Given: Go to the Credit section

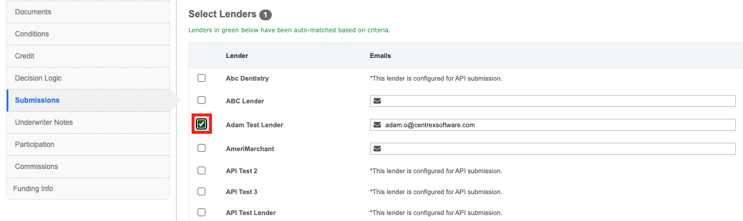Looking at the screenshot, I should pyautogui.click(x=88, y=56).
